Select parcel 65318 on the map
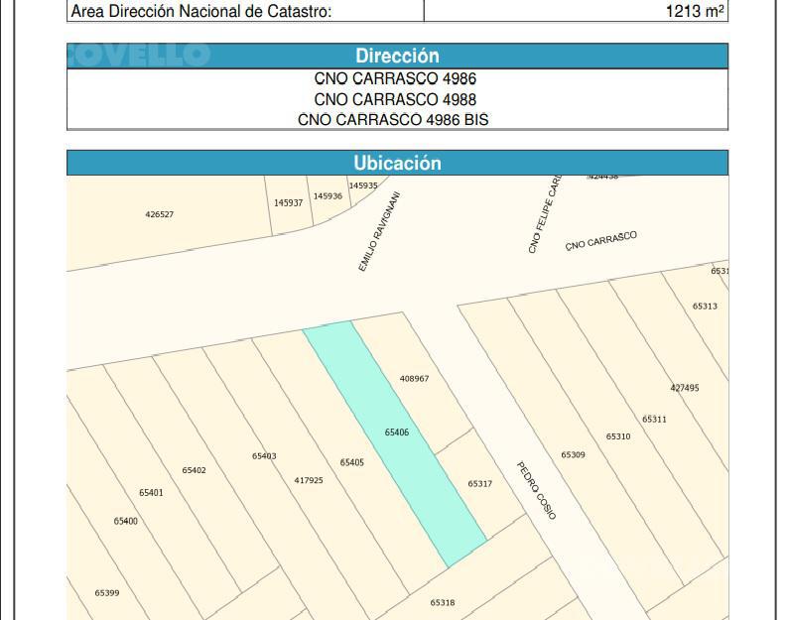This screenshot has height=620, width=787. [443, 603]
